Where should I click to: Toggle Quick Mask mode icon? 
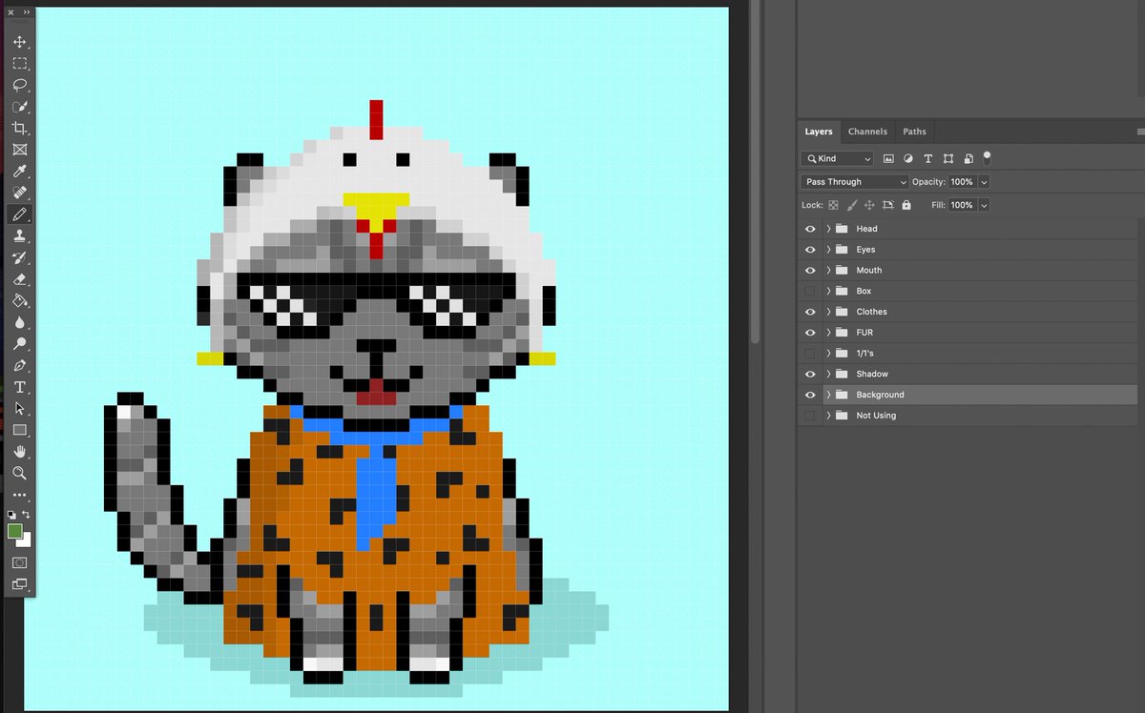pos(19,563)
